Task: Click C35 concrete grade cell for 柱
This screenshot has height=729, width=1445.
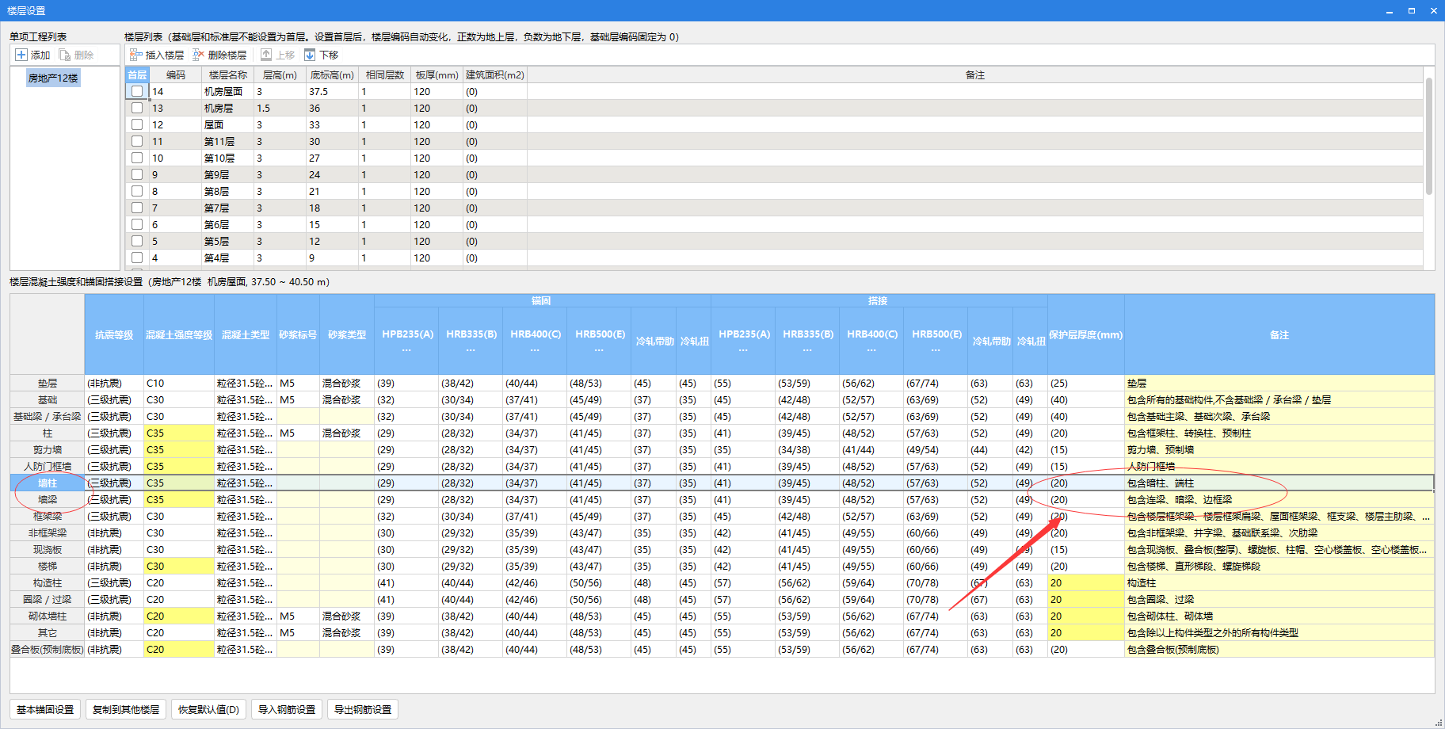Action: point(179,433)
